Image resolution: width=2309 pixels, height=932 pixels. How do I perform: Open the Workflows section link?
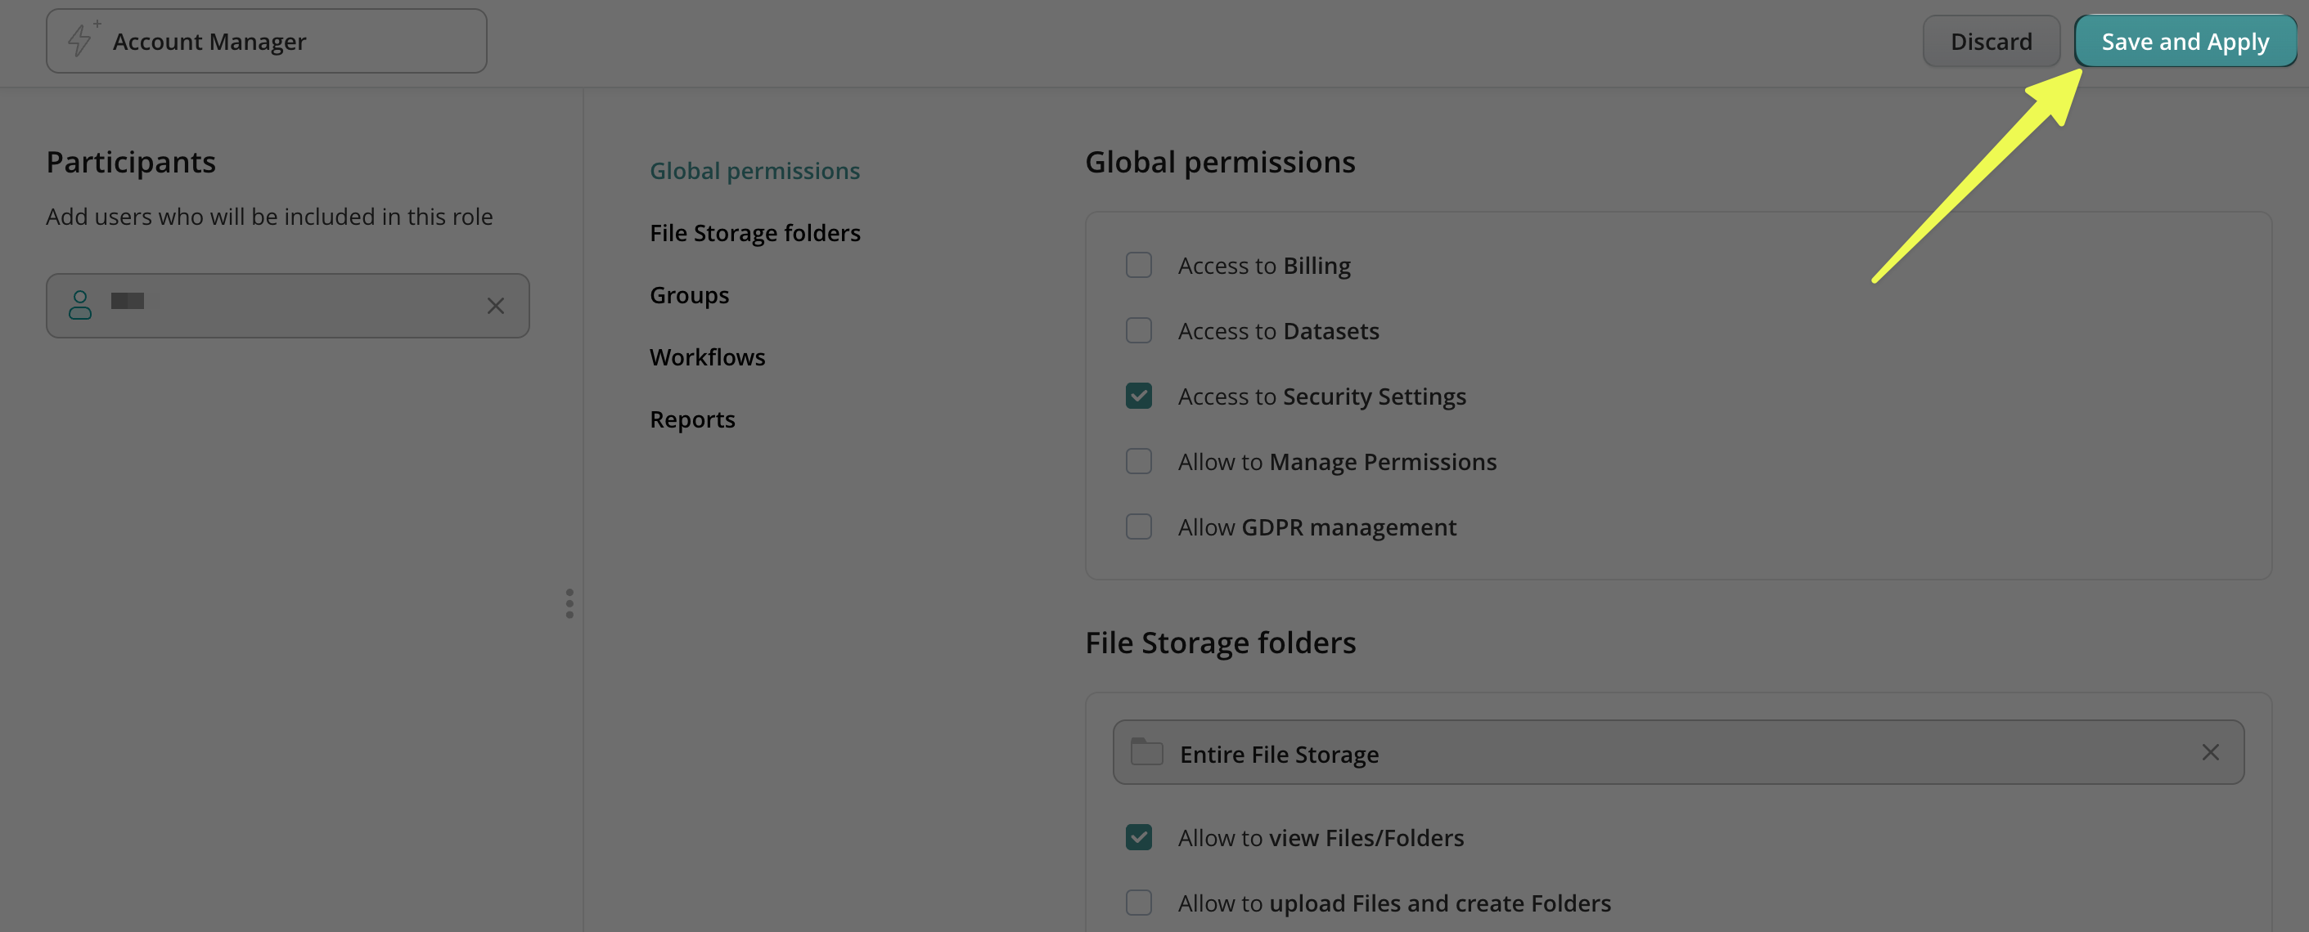707,357
